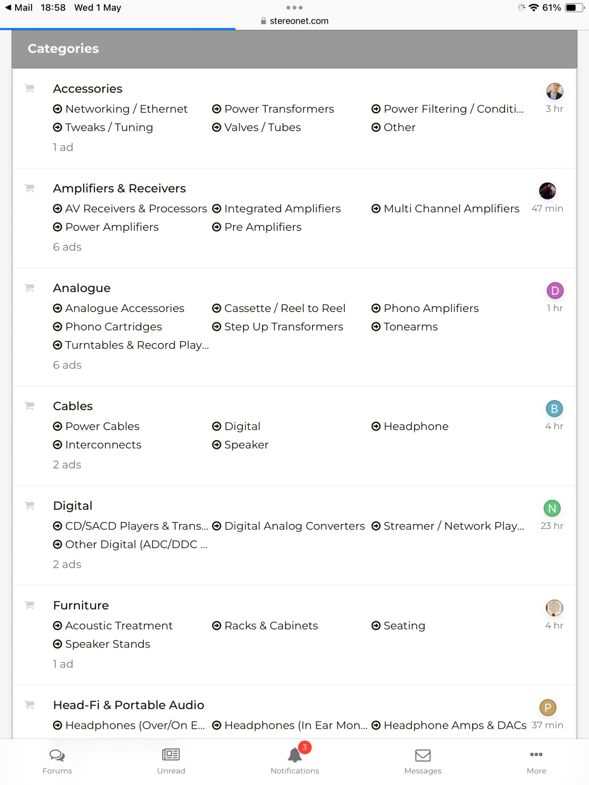Open the Unread newspaper icon
Image resolution: width=589 pixels, height=785 pixels.
click(x=171, y=754)
